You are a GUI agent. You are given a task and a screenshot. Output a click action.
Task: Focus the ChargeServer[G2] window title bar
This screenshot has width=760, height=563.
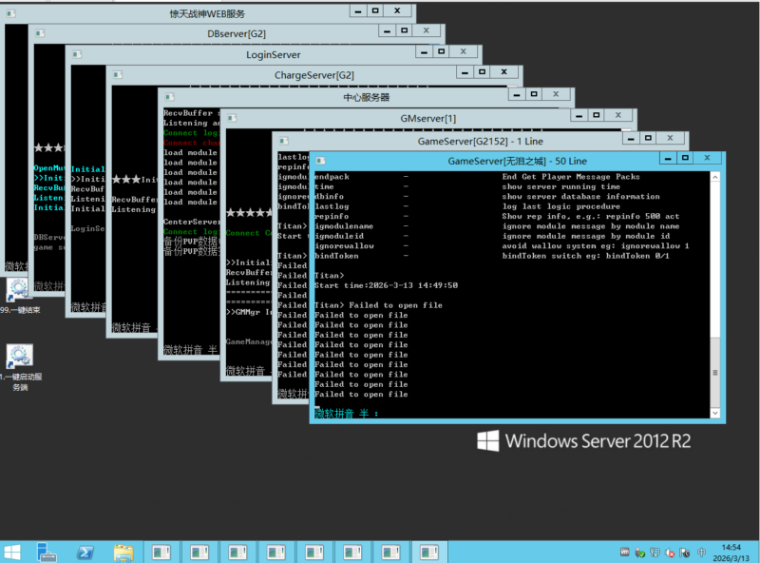point(313,75)
